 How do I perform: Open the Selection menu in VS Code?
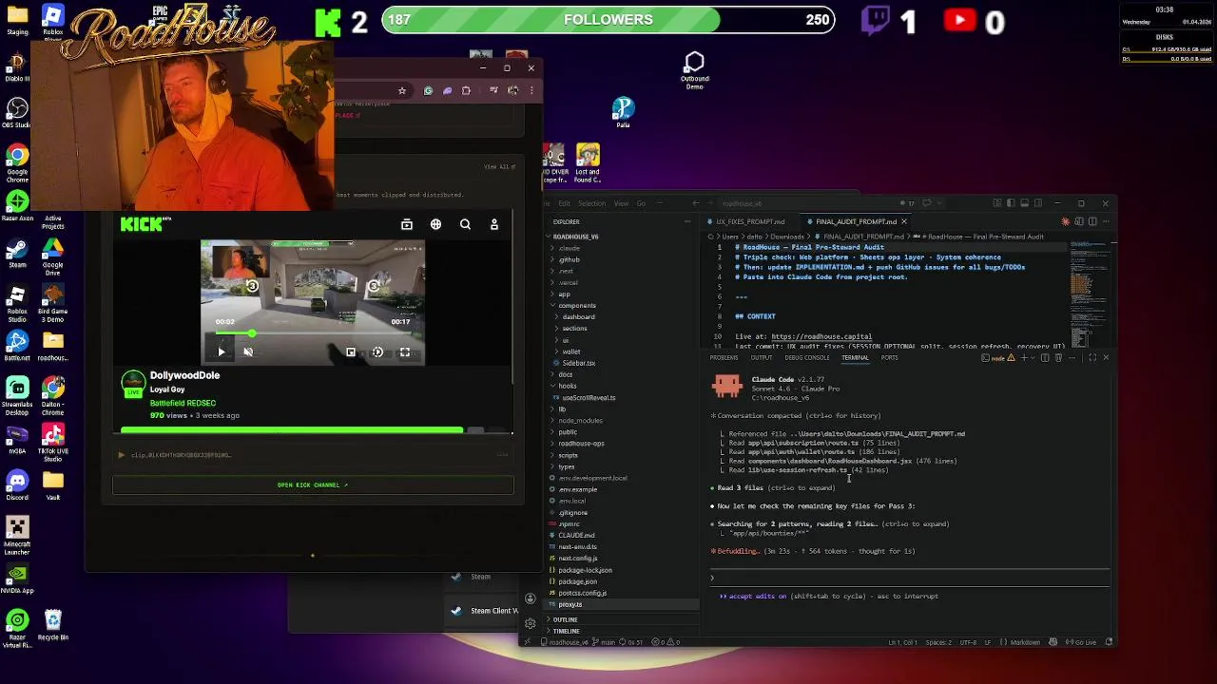[591, 203]
